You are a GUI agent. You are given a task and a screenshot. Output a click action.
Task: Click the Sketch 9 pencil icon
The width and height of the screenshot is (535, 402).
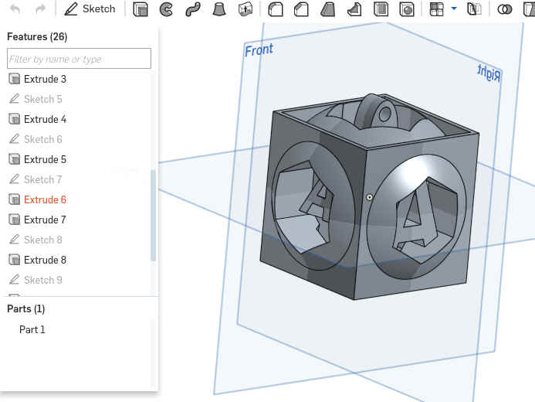(14, 280)
